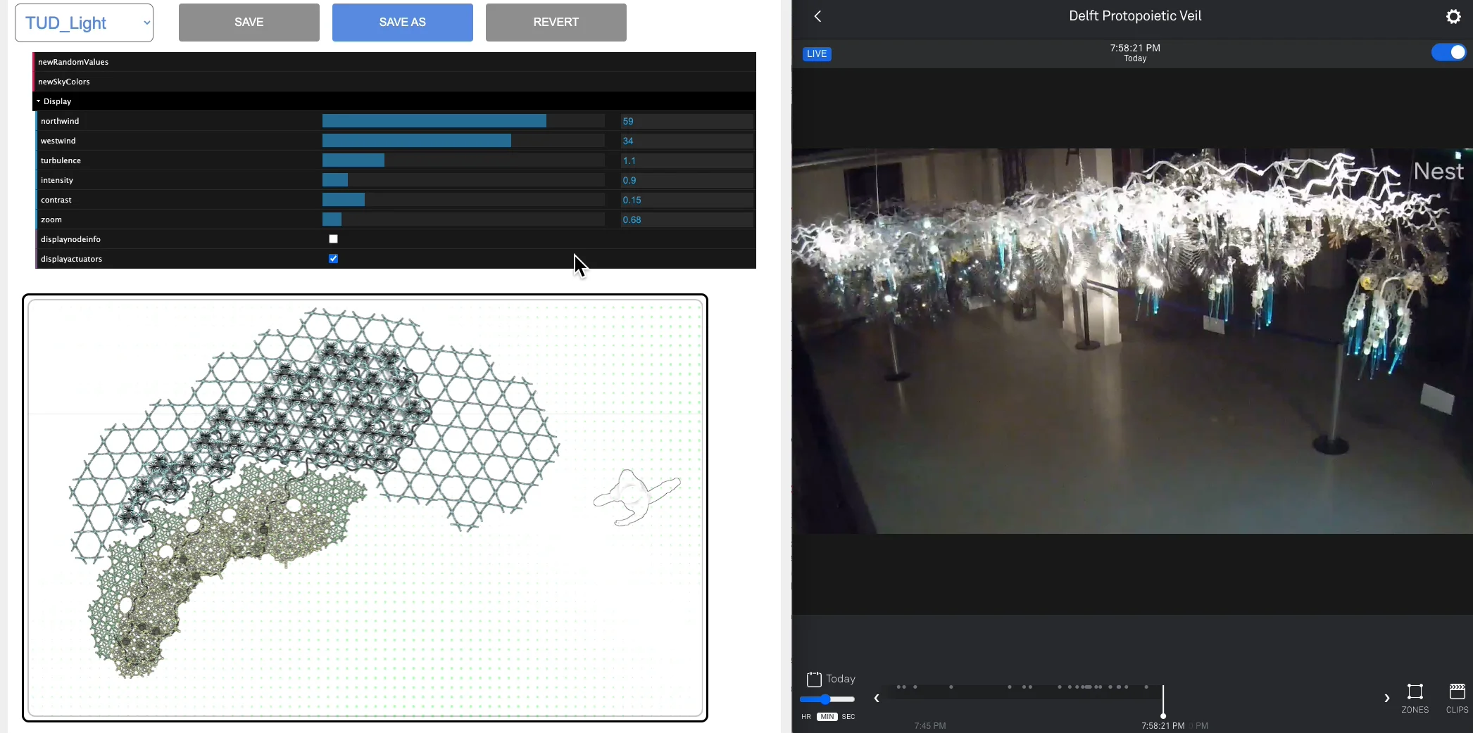Screen dimensions: 1473x733
Task: Adjust the zoom slider bar
Action: 463,219
